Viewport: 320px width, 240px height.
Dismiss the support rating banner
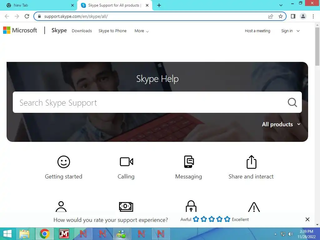[307, 219]
